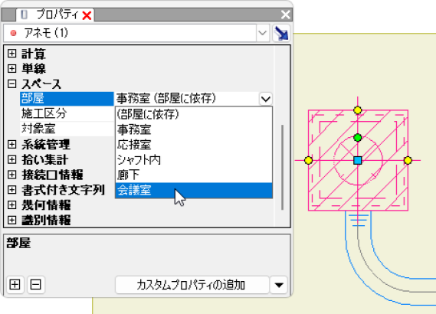Open arrow menu beside カスタムプロパティの追加
Screen dimensions: 436x314
click(279, 285)
